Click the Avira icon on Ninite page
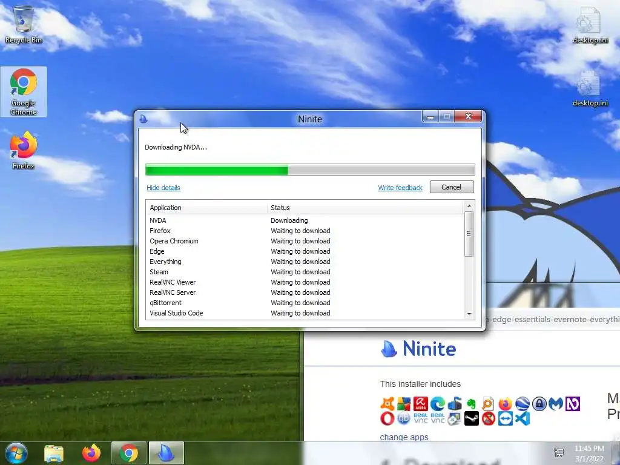 tap(421, 404)
